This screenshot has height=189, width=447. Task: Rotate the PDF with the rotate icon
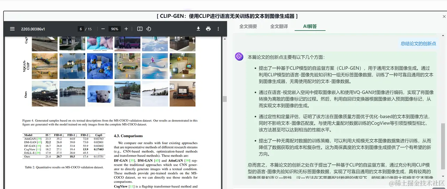(148, 29)
